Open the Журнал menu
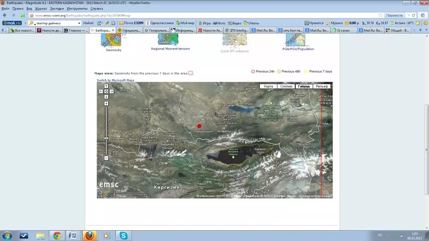 [41, 9]
